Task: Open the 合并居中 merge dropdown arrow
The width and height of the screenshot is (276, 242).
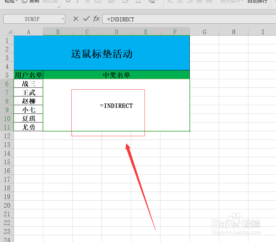Action: click(x=242, y=2)
